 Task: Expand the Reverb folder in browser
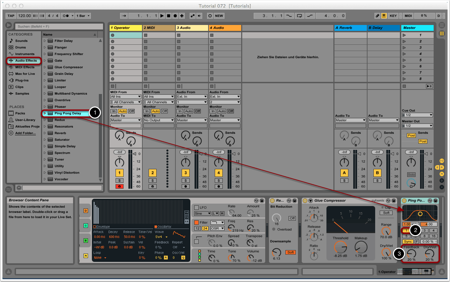tap(45, 133)
